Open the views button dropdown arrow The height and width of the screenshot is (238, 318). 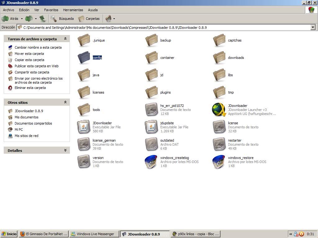tap(114, 19)
